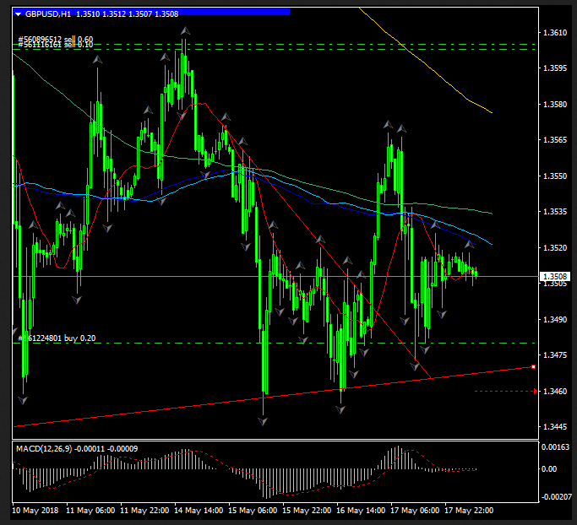Image resolution: width=577 pixels, height=525 pixels.
Task: Click the MACD -0.0020 scale value
Action: point(554,496)
